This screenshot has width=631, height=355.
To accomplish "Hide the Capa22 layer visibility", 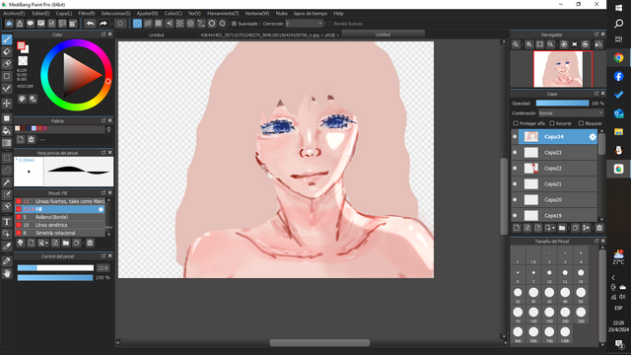I will [515, 169].
